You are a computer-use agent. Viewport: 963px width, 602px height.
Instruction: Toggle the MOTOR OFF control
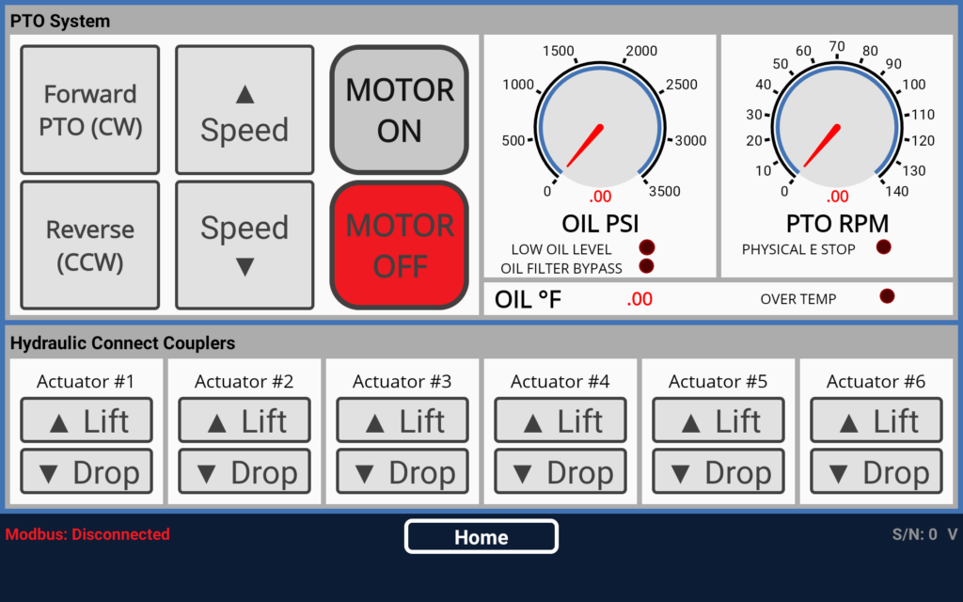[x=399, y=245]
